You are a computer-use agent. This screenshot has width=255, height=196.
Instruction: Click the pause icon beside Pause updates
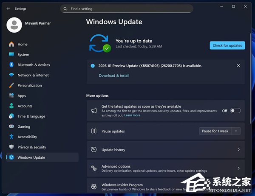[x=93, y=131]
